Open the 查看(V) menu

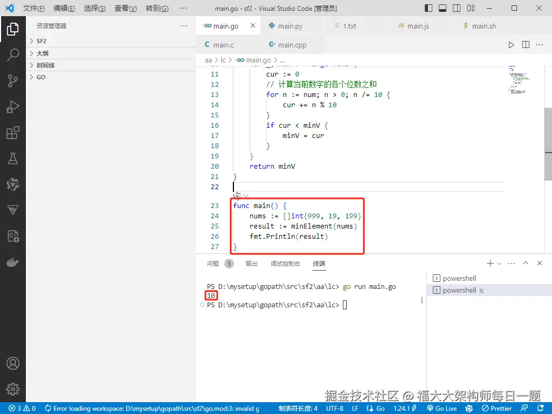(126, 8)
